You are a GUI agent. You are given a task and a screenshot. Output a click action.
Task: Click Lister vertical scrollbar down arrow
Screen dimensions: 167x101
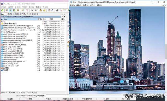tap(166, 93)
